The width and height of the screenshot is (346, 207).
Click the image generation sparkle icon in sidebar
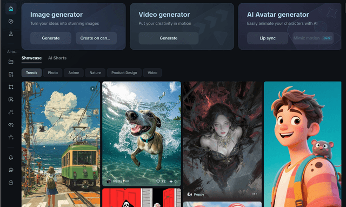coord(11,75)
